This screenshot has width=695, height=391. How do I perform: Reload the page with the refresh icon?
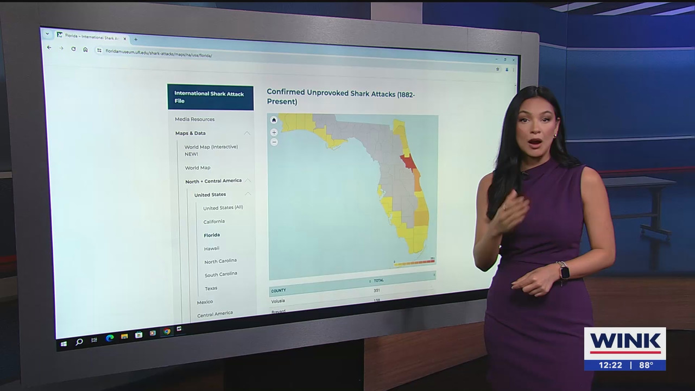73,49
